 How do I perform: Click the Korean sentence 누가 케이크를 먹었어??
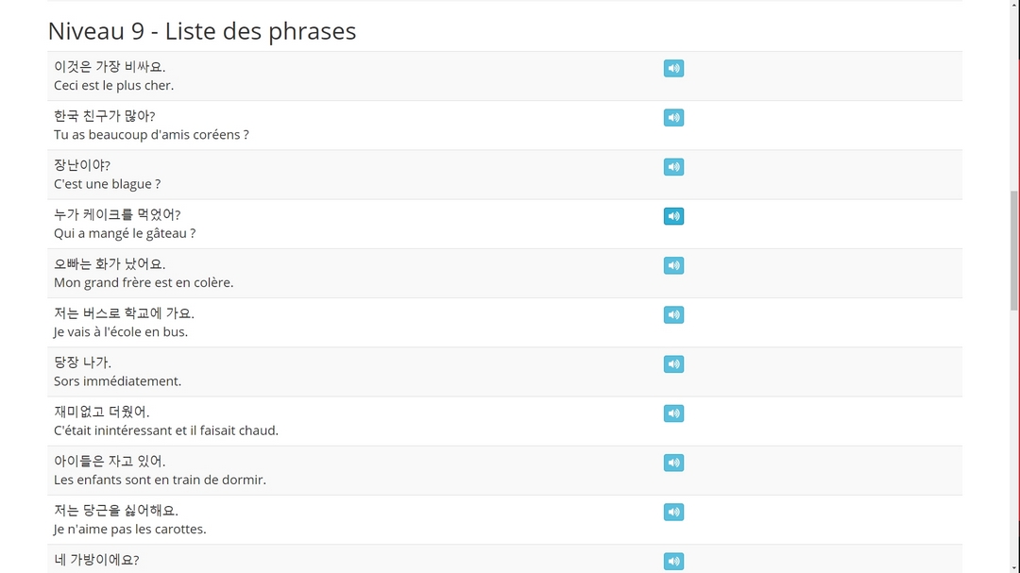click(x=117, y=214)
